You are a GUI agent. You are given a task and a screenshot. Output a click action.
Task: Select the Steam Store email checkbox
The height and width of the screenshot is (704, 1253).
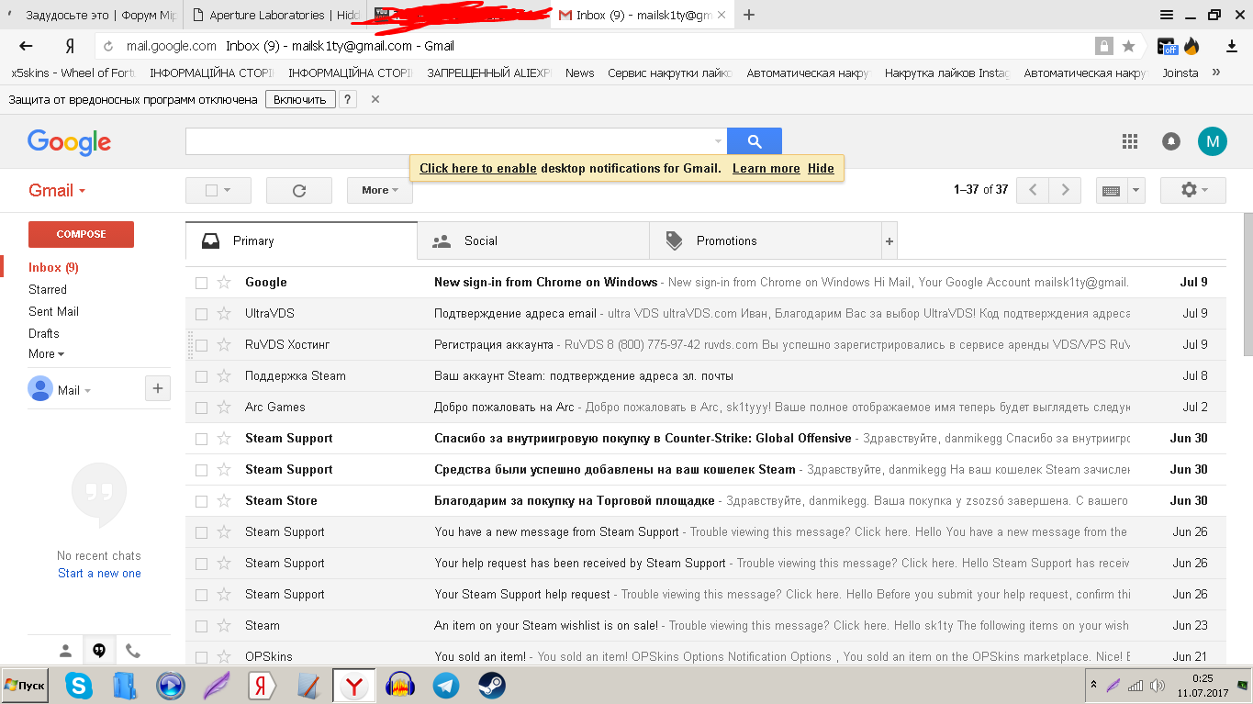(202, 501)
